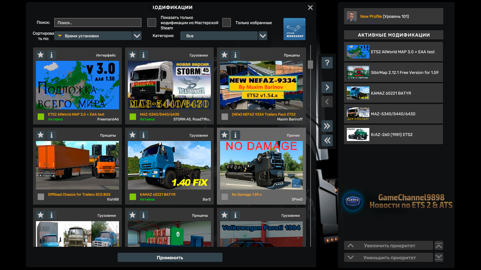
Task: Show info for MAZ-5340/5440/6430 mod card
Action: point(143,55)
